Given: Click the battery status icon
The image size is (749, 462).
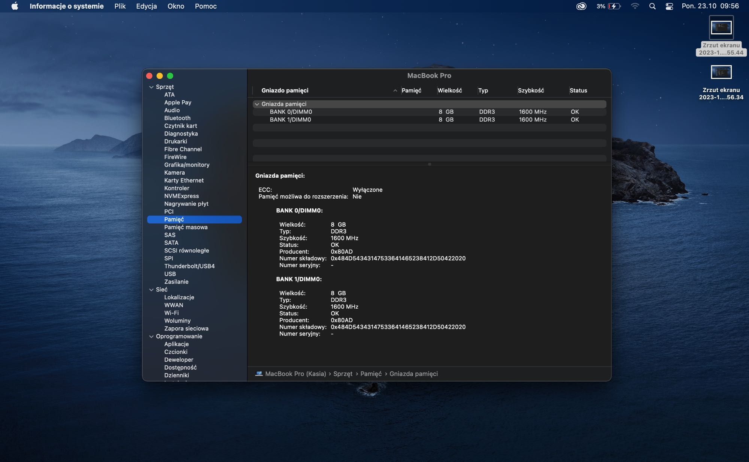Looking at the screenshot, I should [614, 6].
